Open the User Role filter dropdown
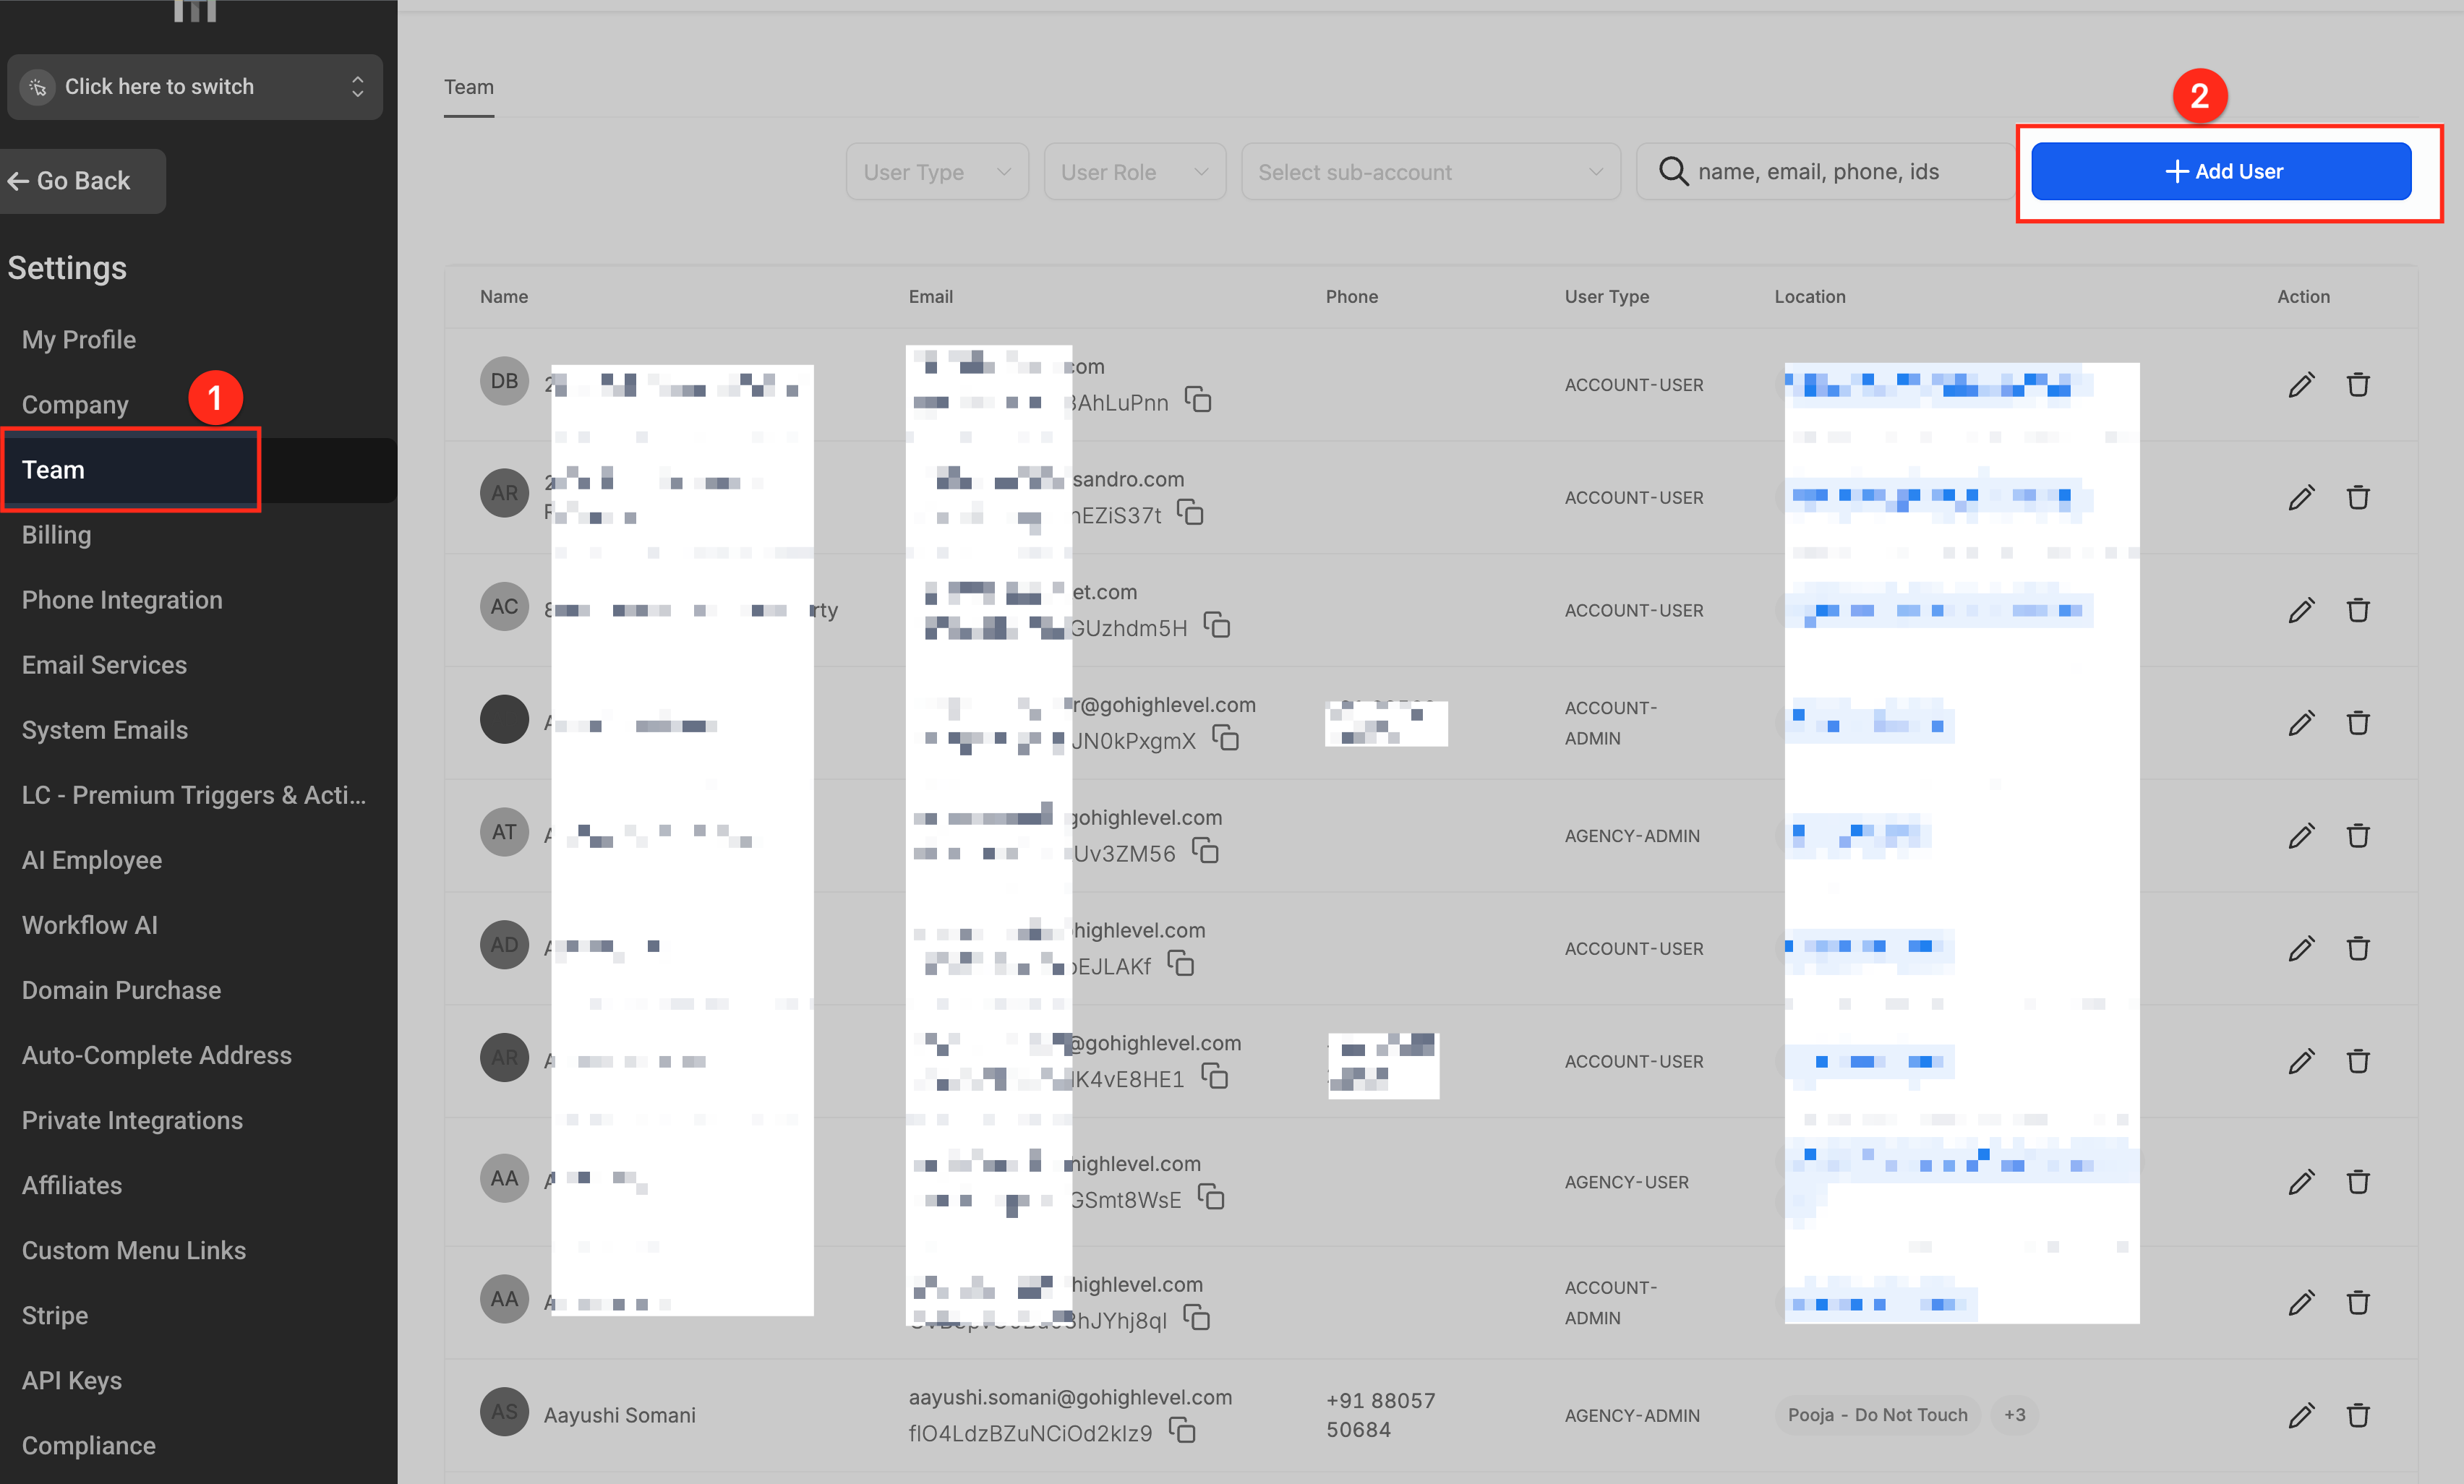This screenshot has width=2464, height=1484. 1134,172
